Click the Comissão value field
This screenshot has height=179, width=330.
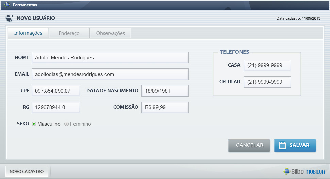tap(165, 107)
